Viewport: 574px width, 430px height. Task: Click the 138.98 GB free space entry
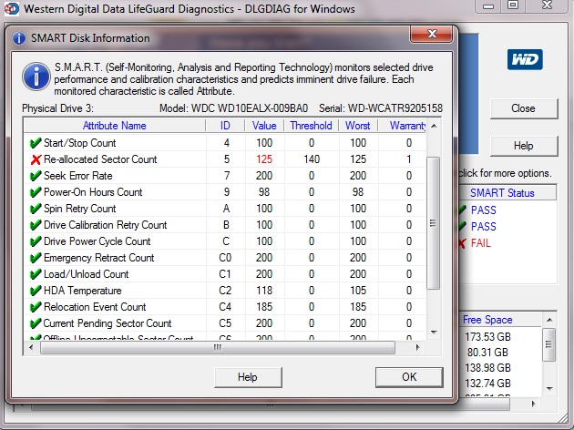pos(488,367)
